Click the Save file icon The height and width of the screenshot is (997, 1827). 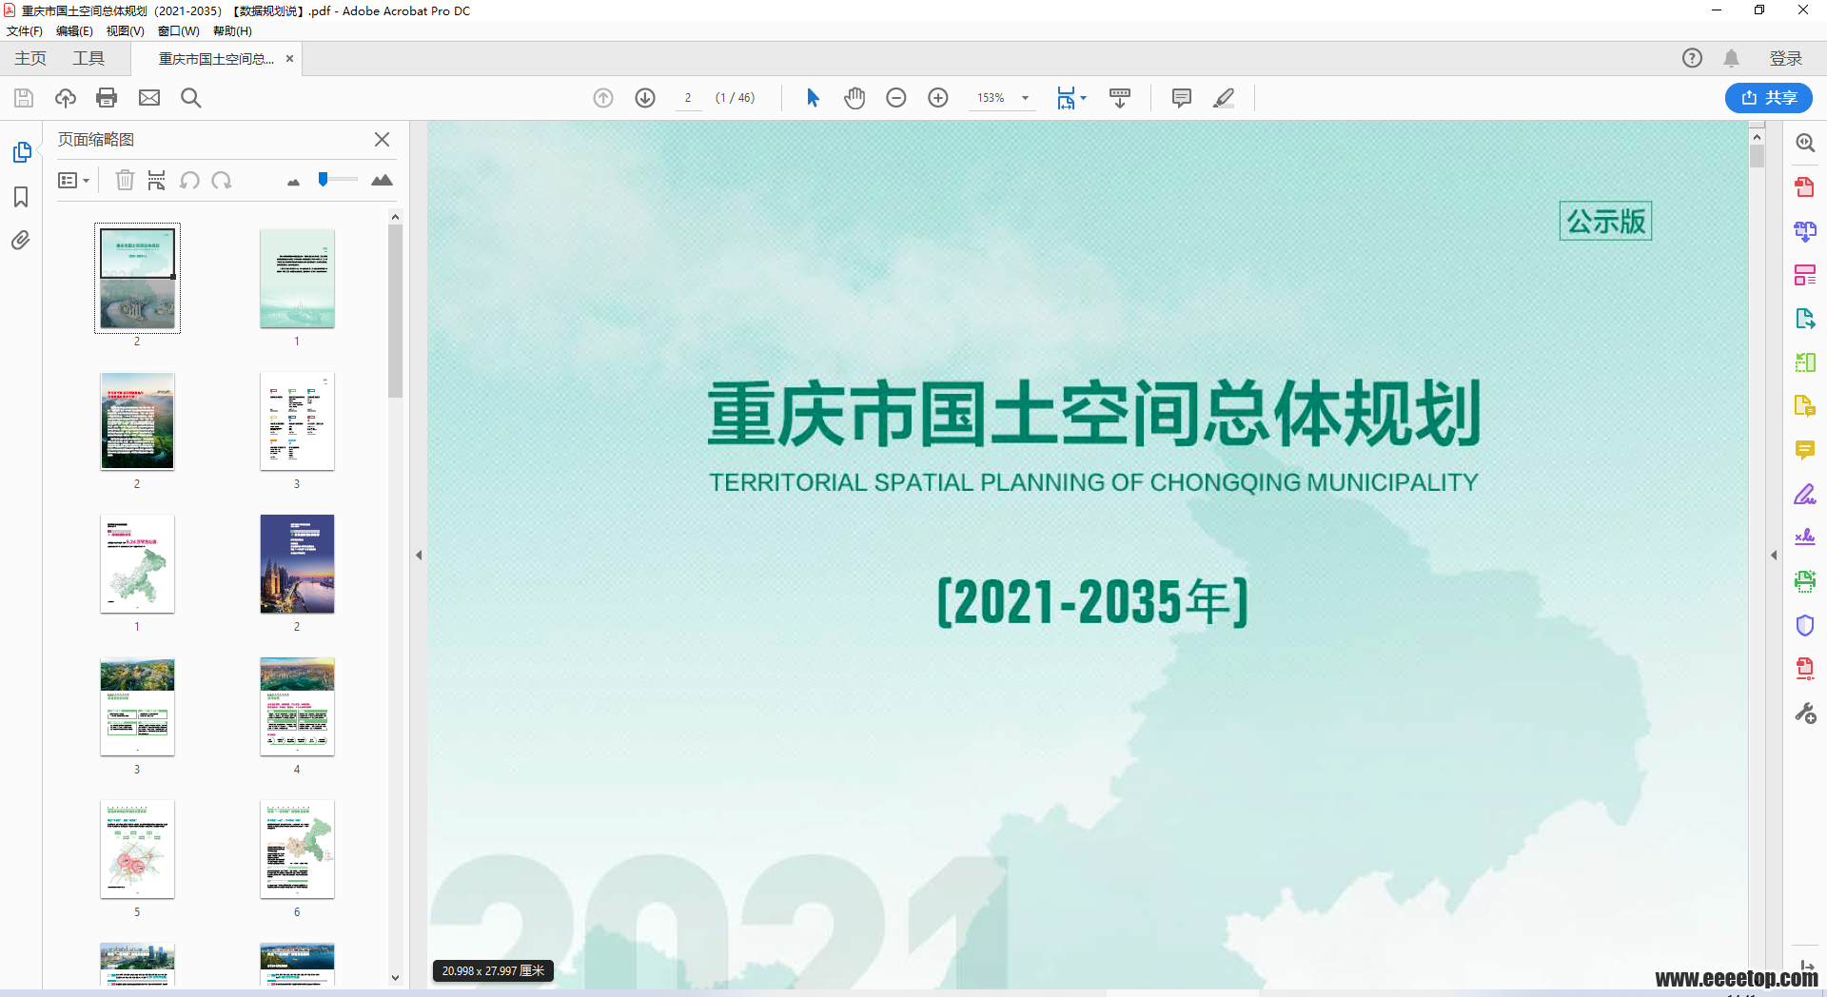coord(24,98)
